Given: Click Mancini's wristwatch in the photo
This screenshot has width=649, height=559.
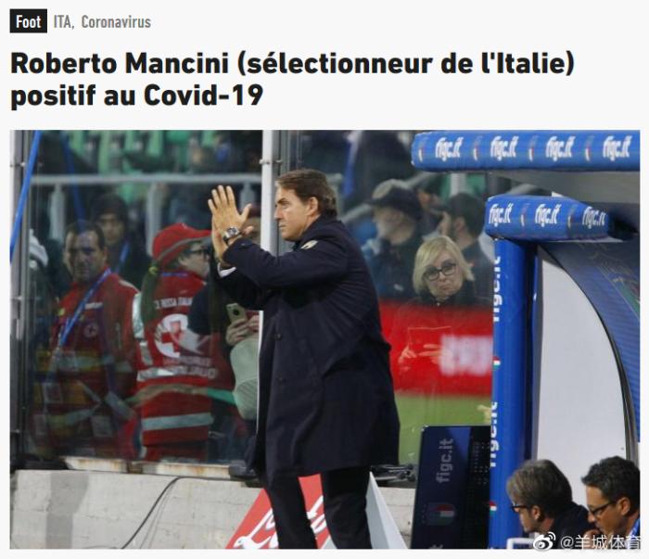Looking at the screenshot, I should [232, 235].
